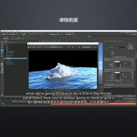Select the arrow Select tool in toolbox
The width and height of the screenshot is (137, 137).
pyautogui.click(x=2, y=42)
